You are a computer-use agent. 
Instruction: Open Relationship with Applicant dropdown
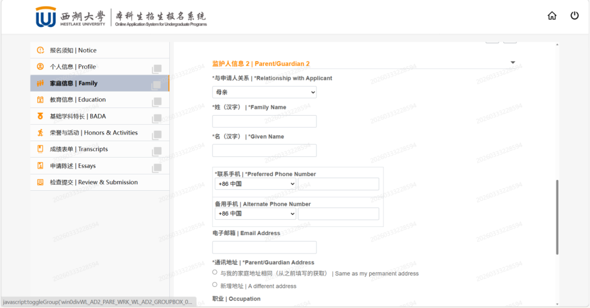pyautogui.click(x=264, y=93)
